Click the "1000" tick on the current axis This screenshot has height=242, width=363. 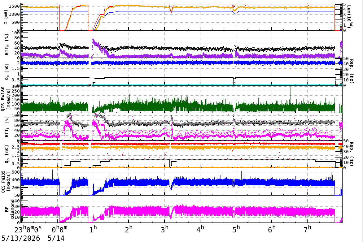click(x=14, y=14)
